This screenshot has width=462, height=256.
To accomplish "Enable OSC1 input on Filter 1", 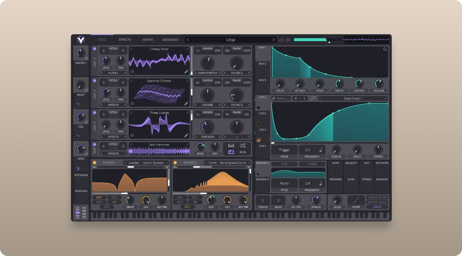I will coord(99,198).
